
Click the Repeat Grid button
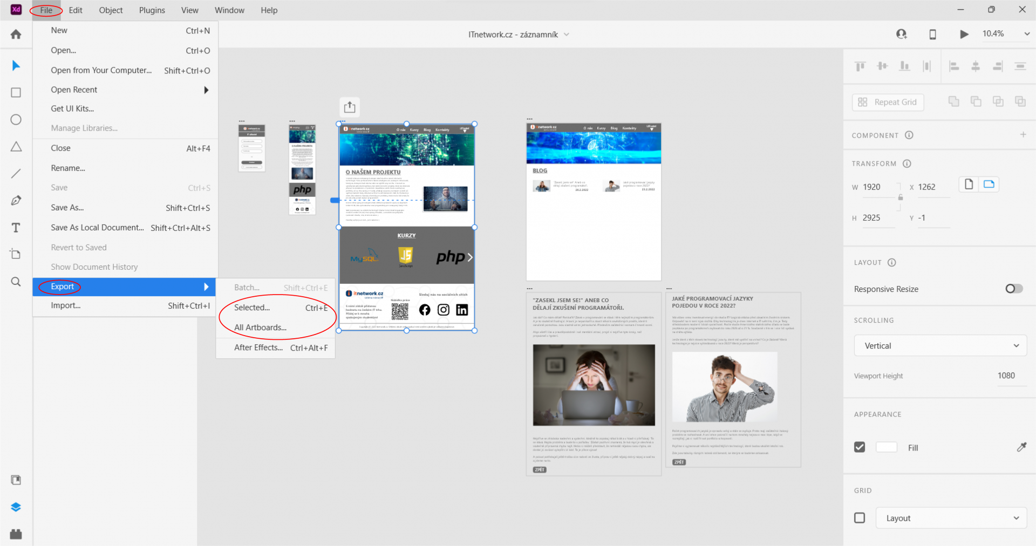pos(888,102)
